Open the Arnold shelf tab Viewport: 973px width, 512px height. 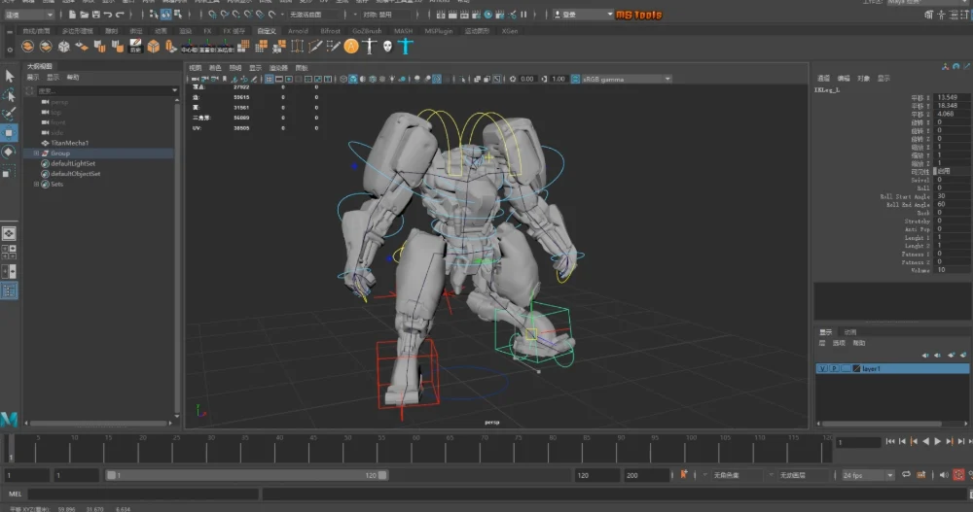[x=298, y=31]
